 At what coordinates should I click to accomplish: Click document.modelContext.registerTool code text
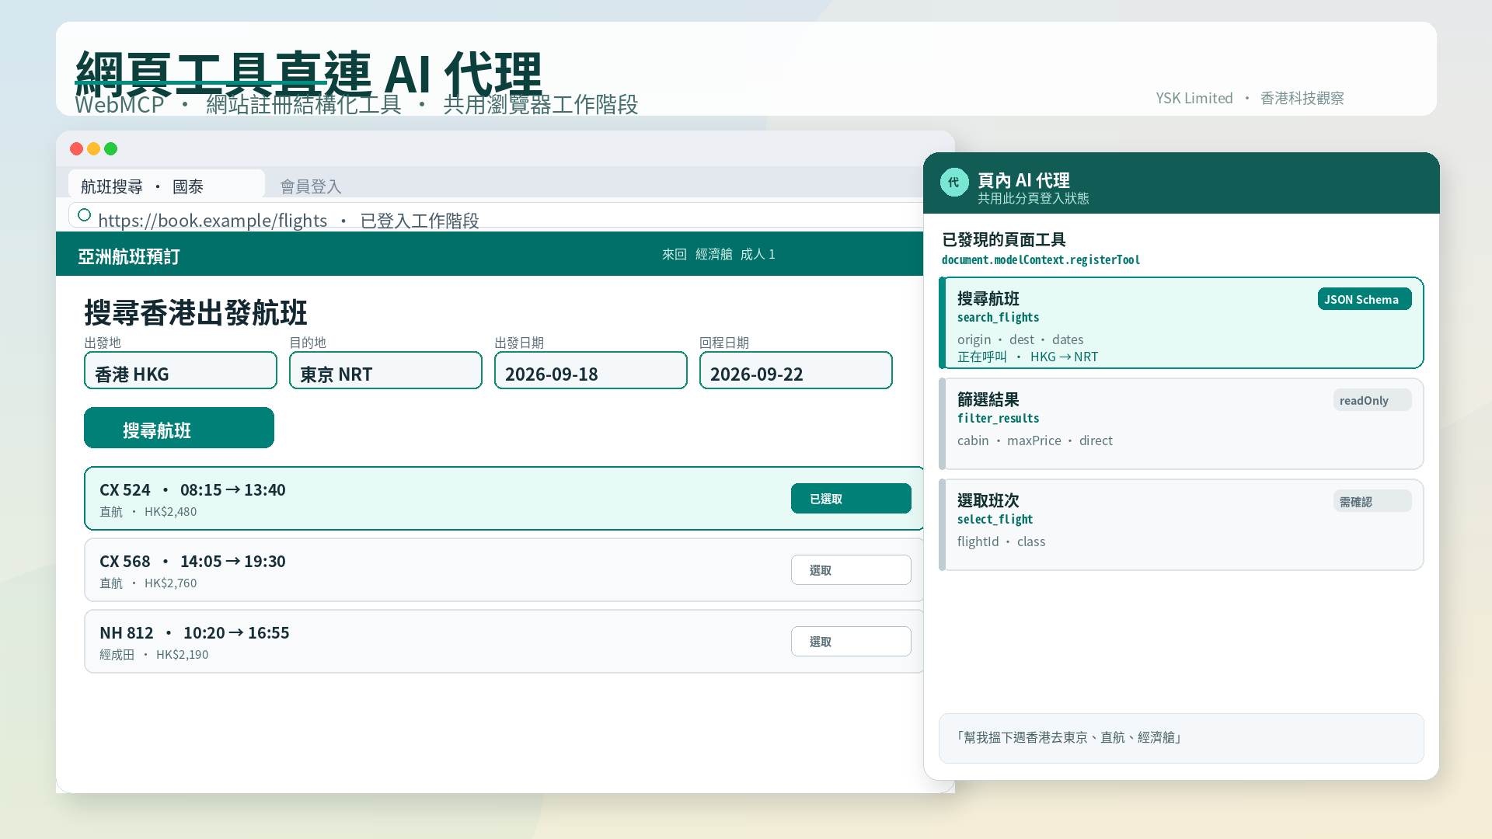point(1041,260)
